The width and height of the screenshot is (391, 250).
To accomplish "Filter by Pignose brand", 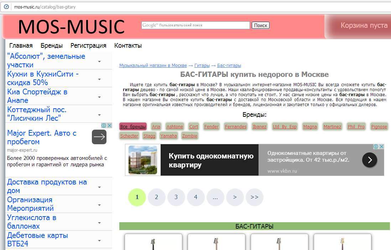I will point(379,126).
